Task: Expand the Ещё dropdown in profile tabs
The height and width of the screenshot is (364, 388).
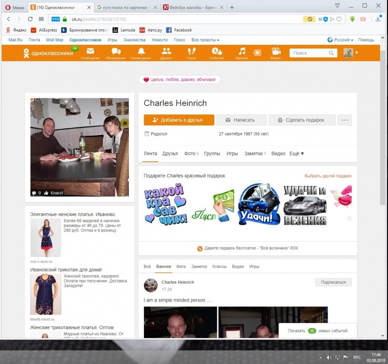Action: (x=297, y=154)
